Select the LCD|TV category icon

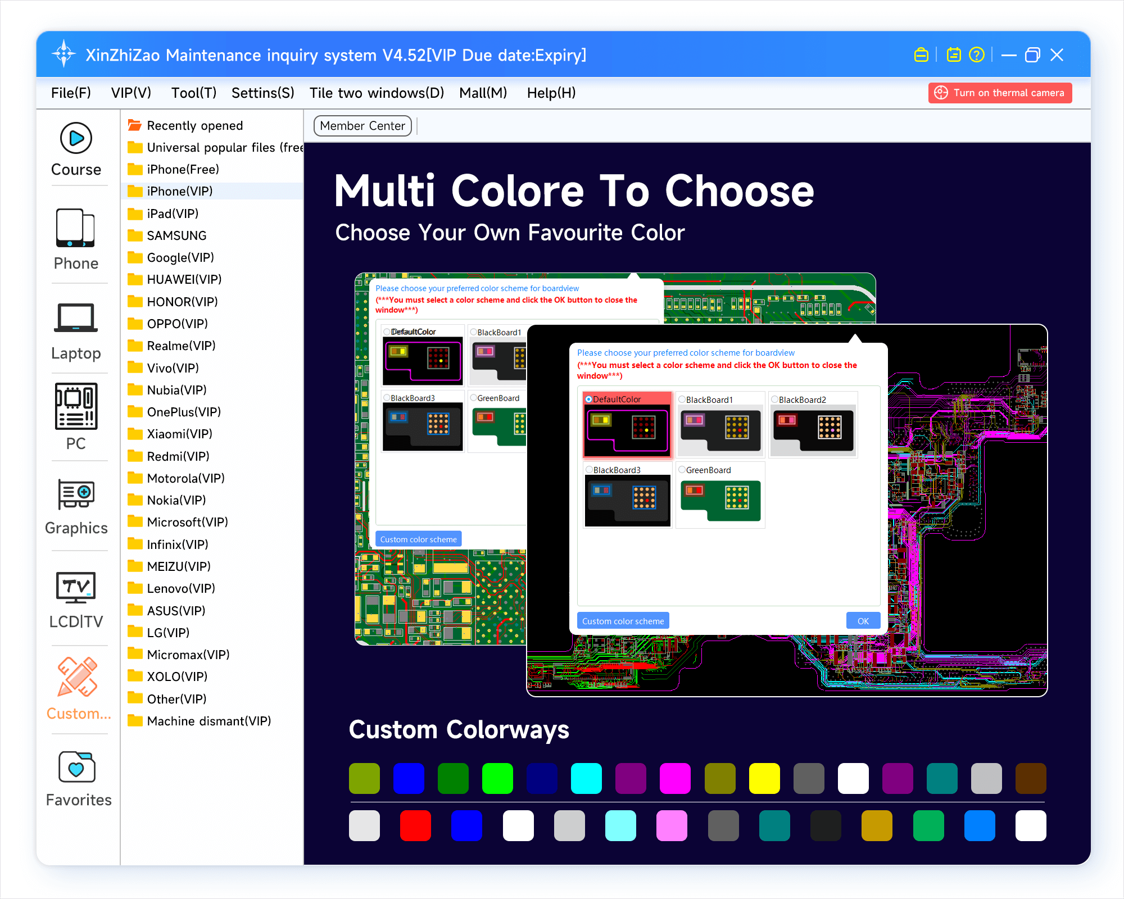[76, 587]
